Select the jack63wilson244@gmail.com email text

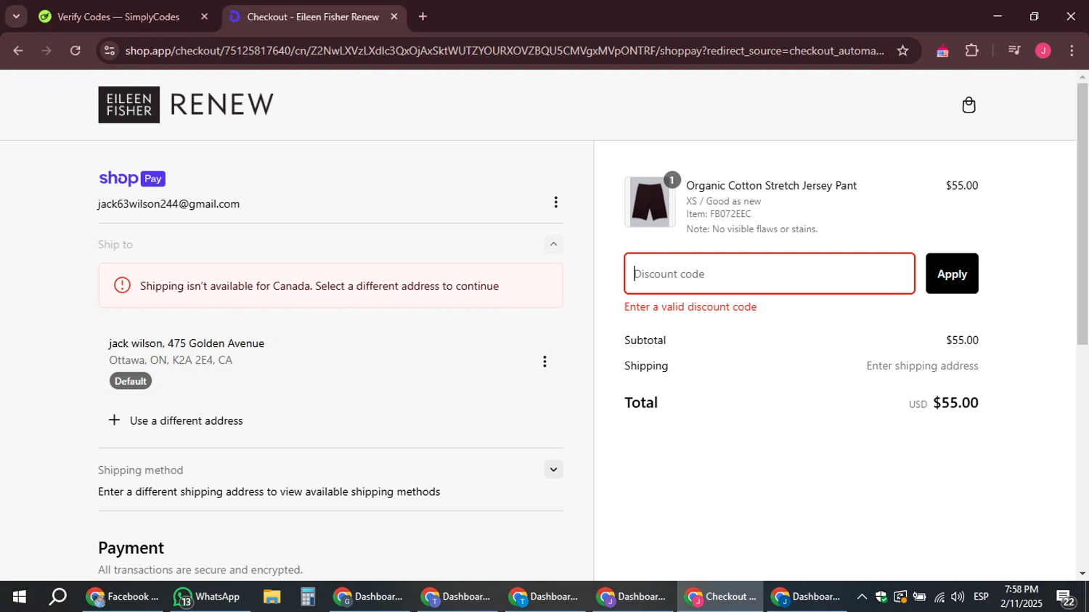[x=168, y=204]
